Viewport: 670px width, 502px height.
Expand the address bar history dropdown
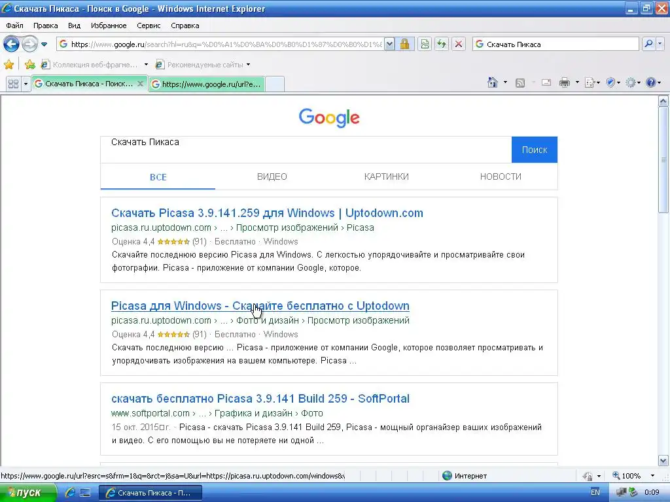389,44
